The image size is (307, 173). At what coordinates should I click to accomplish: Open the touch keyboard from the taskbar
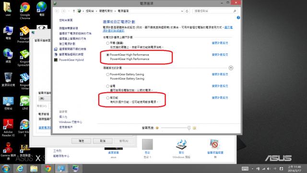coord(245,169)
